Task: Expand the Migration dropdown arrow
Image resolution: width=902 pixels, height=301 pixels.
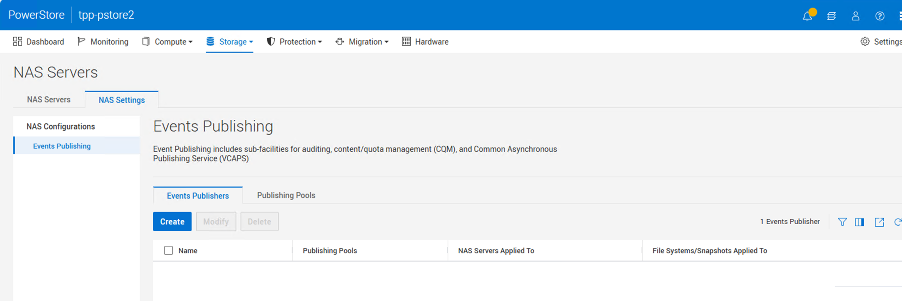Action: click(x=386, y=42)
